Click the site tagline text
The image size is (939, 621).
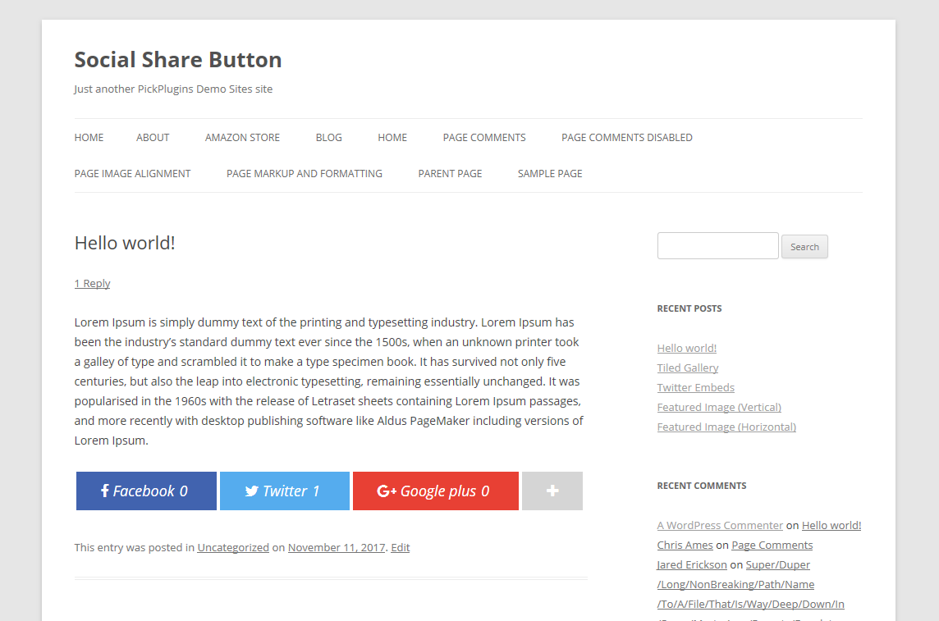[173, 89]
